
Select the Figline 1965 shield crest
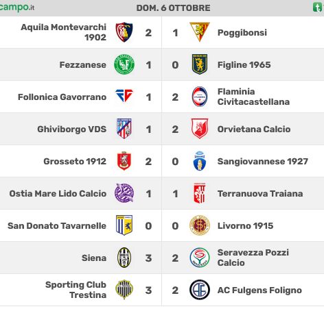tap(200, 64)
